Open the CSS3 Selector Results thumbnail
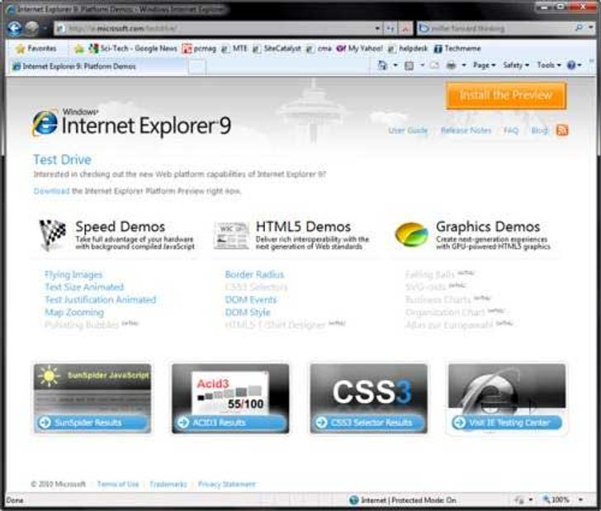The height and width of the screenshot is (511, 601). 369,399
